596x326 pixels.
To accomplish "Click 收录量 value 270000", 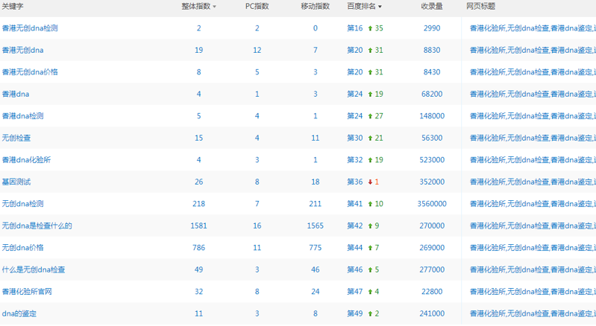I will pos(432,226).
